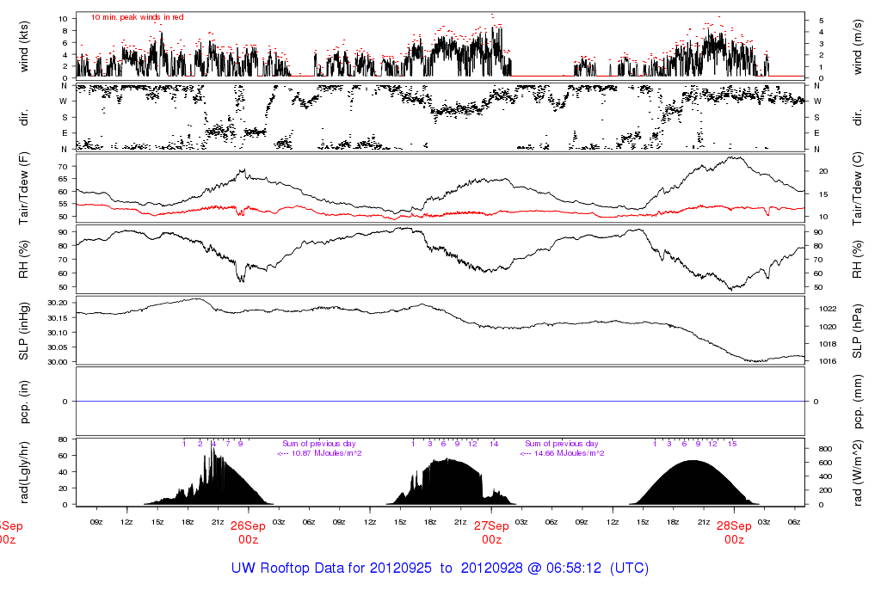Select the 'rad(Lgly/hr)' axis label
881x602 pixels.
click(23, 472)
